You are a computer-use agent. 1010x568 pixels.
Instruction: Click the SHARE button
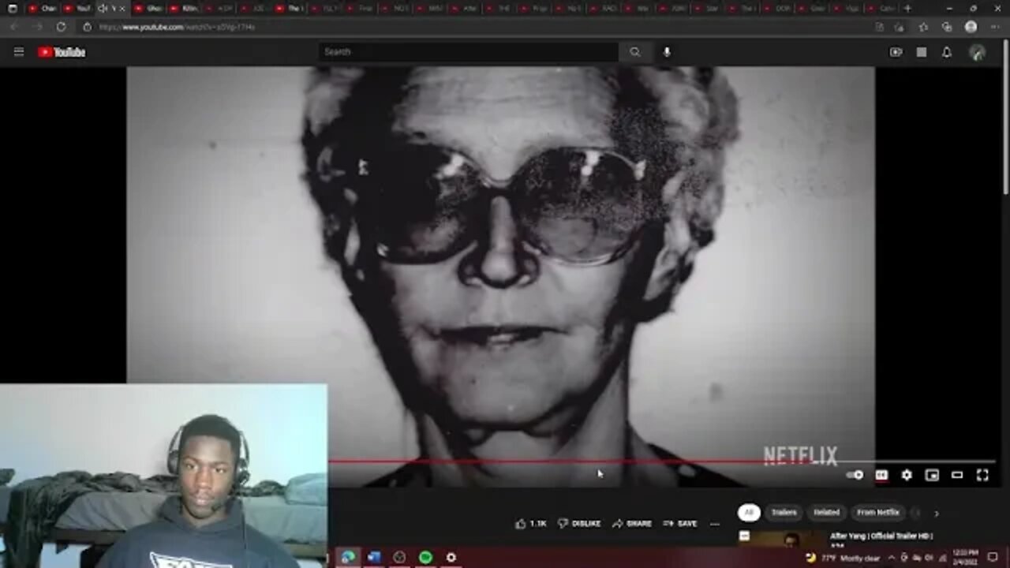pos(632,523)
